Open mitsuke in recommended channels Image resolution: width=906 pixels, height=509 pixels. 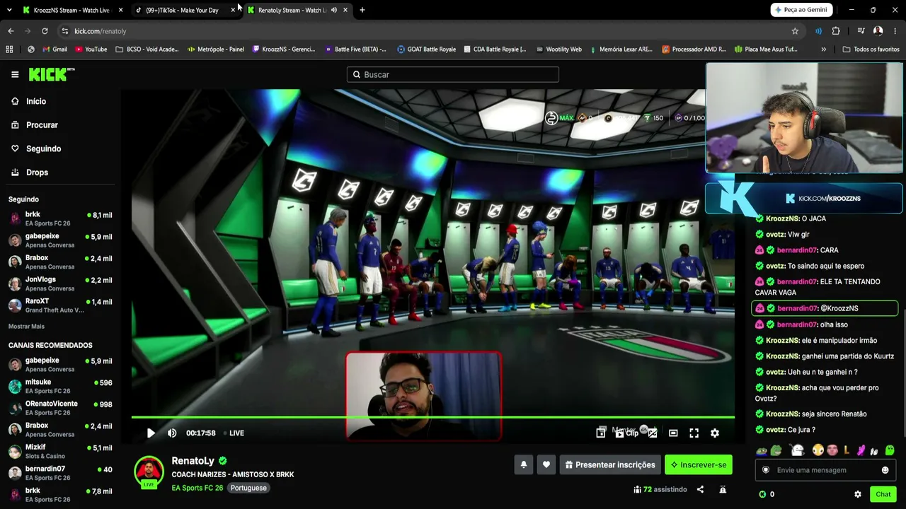(60, 386)
